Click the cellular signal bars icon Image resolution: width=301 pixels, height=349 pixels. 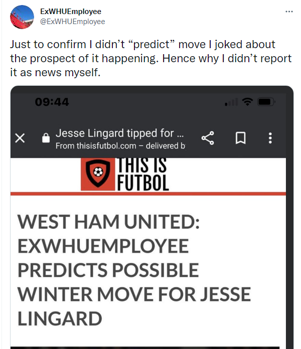[x=231, y=102]
